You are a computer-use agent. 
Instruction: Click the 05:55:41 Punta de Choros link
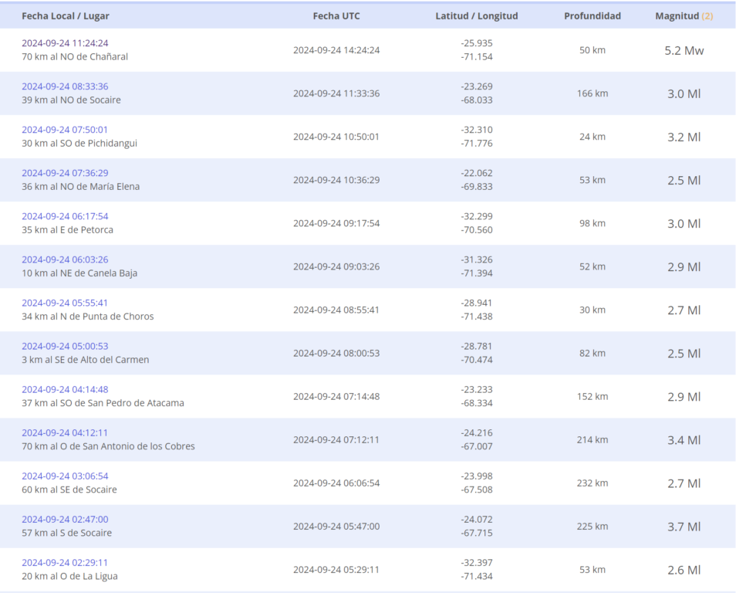click(65, 303)
